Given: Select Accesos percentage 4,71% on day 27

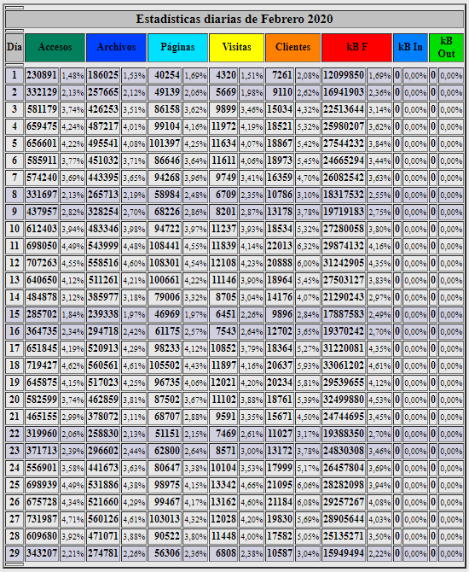Looking at the screenshot, I should click(72, 519).
